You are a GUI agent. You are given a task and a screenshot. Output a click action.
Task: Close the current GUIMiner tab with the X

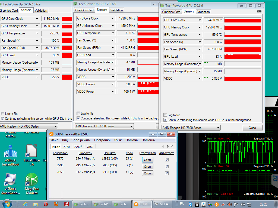pos(172,147)
